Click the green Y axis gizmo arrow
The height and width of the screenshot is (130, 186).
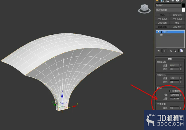54,104
